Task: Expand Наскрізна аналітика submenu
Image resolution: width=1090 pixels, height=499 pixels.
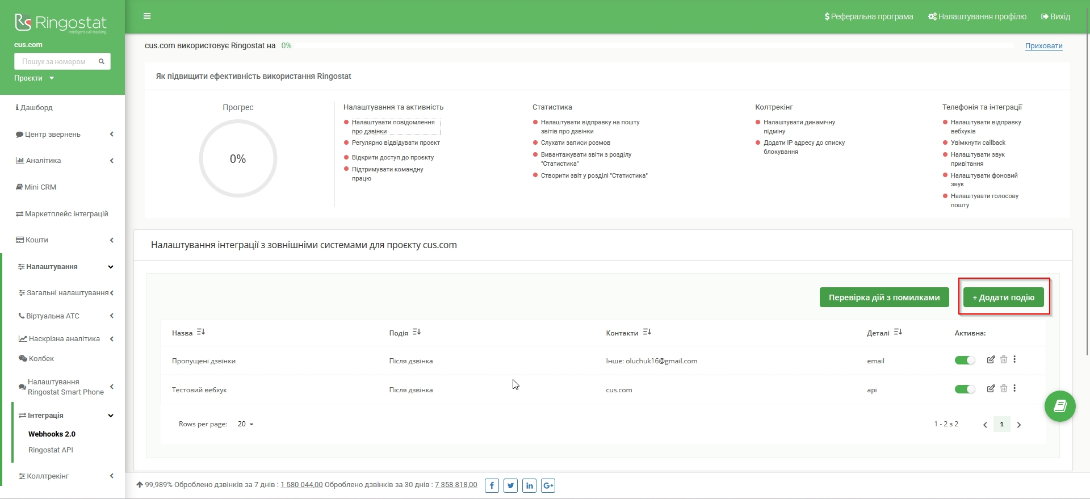Action: pyautogui.click(x=111, y=339)
